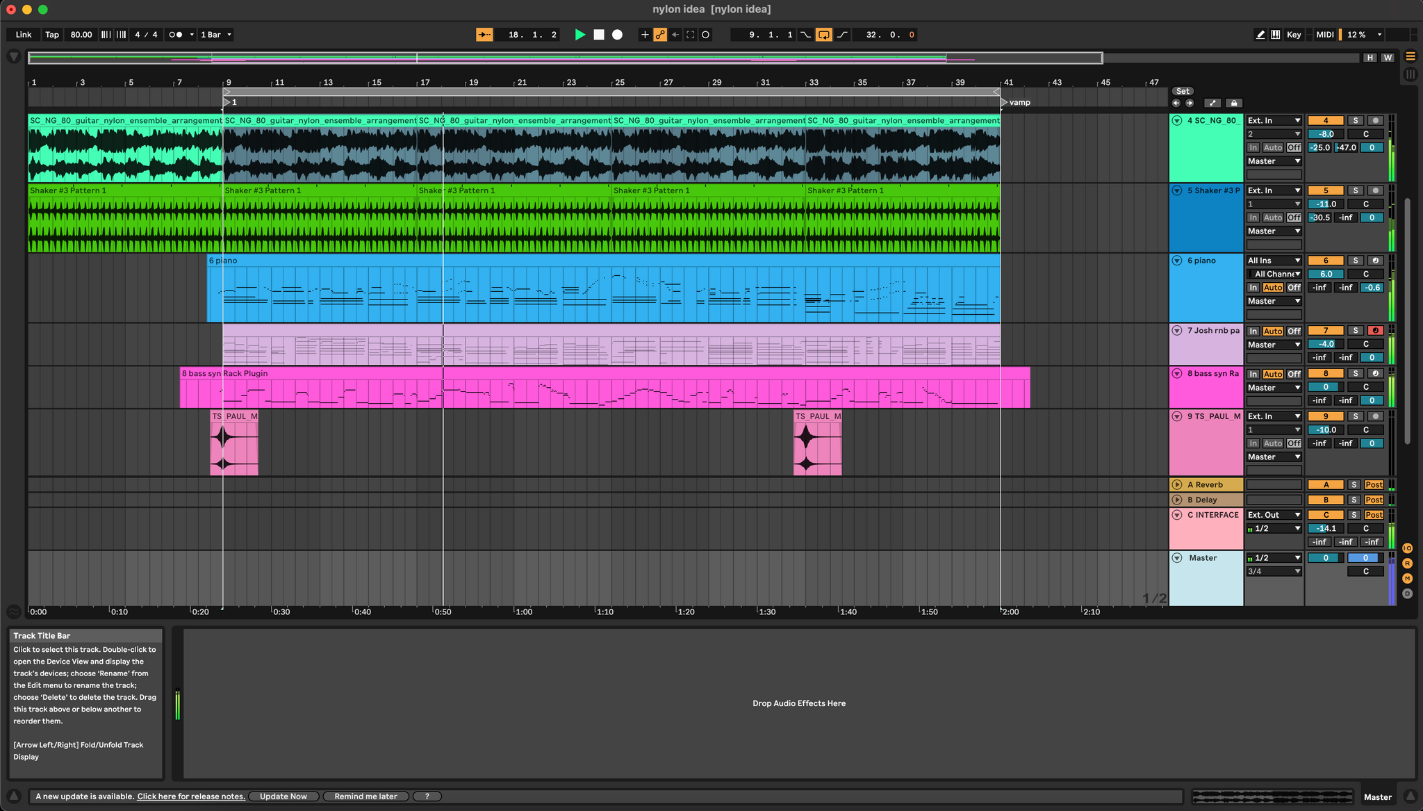Screen dimensions: 1423x811
Task: Click the Phase Nudge Up icon
Action: click(x=121, y=35)
